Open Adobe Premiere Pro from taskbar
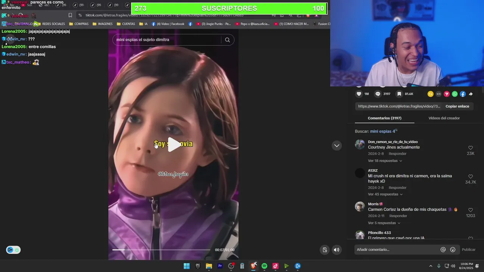 [220, 266]
